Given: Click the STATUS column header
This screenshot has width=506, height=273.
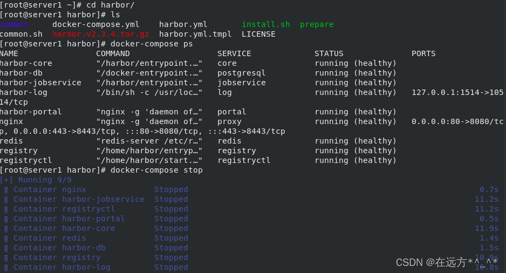Looking at the screenshot, I should point(329,53).
